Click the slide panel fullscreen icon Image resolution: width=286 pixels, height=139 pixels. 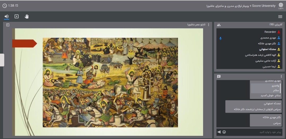coord(8,25)
